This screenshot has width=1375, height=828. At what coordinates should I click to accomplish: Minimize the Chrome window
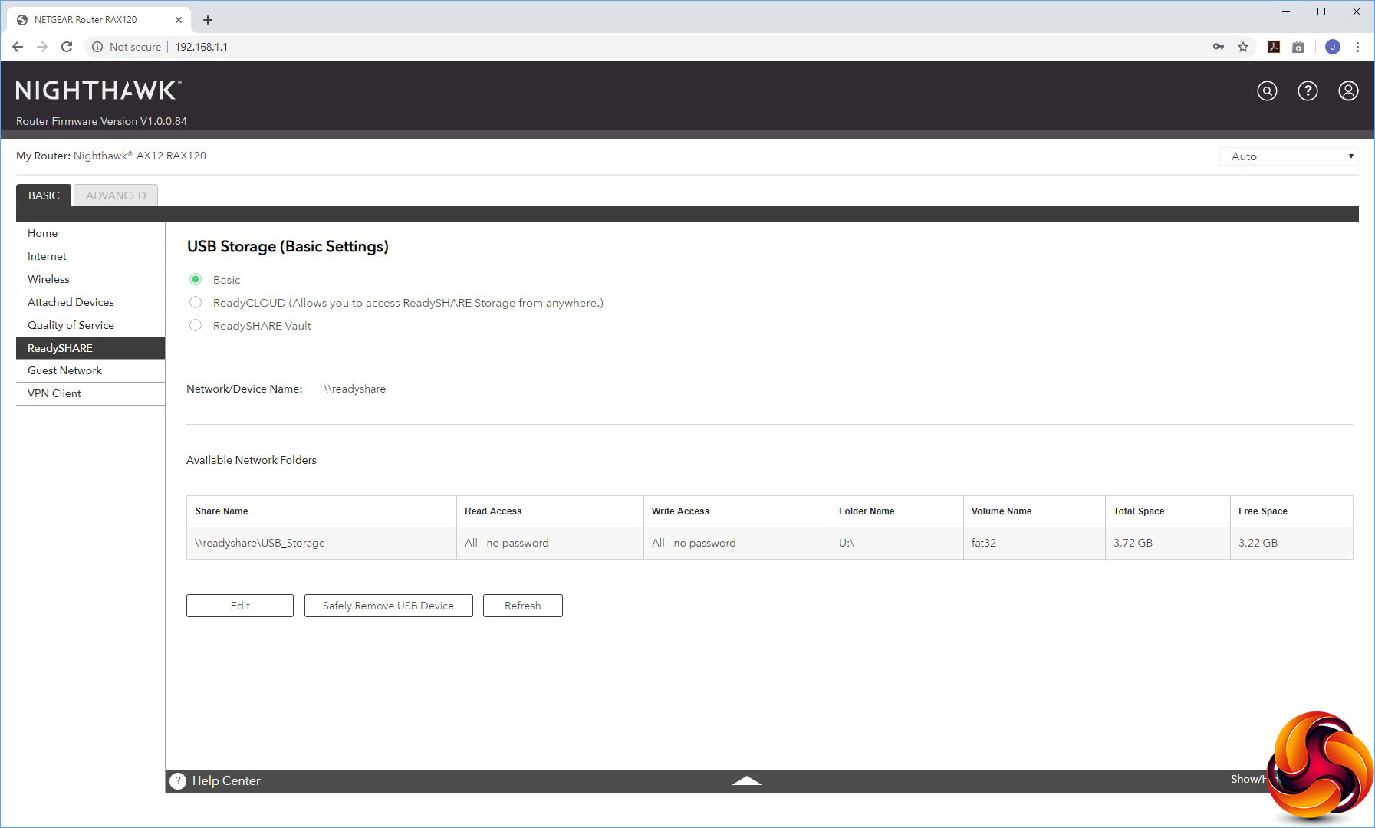coord(1286,11)
